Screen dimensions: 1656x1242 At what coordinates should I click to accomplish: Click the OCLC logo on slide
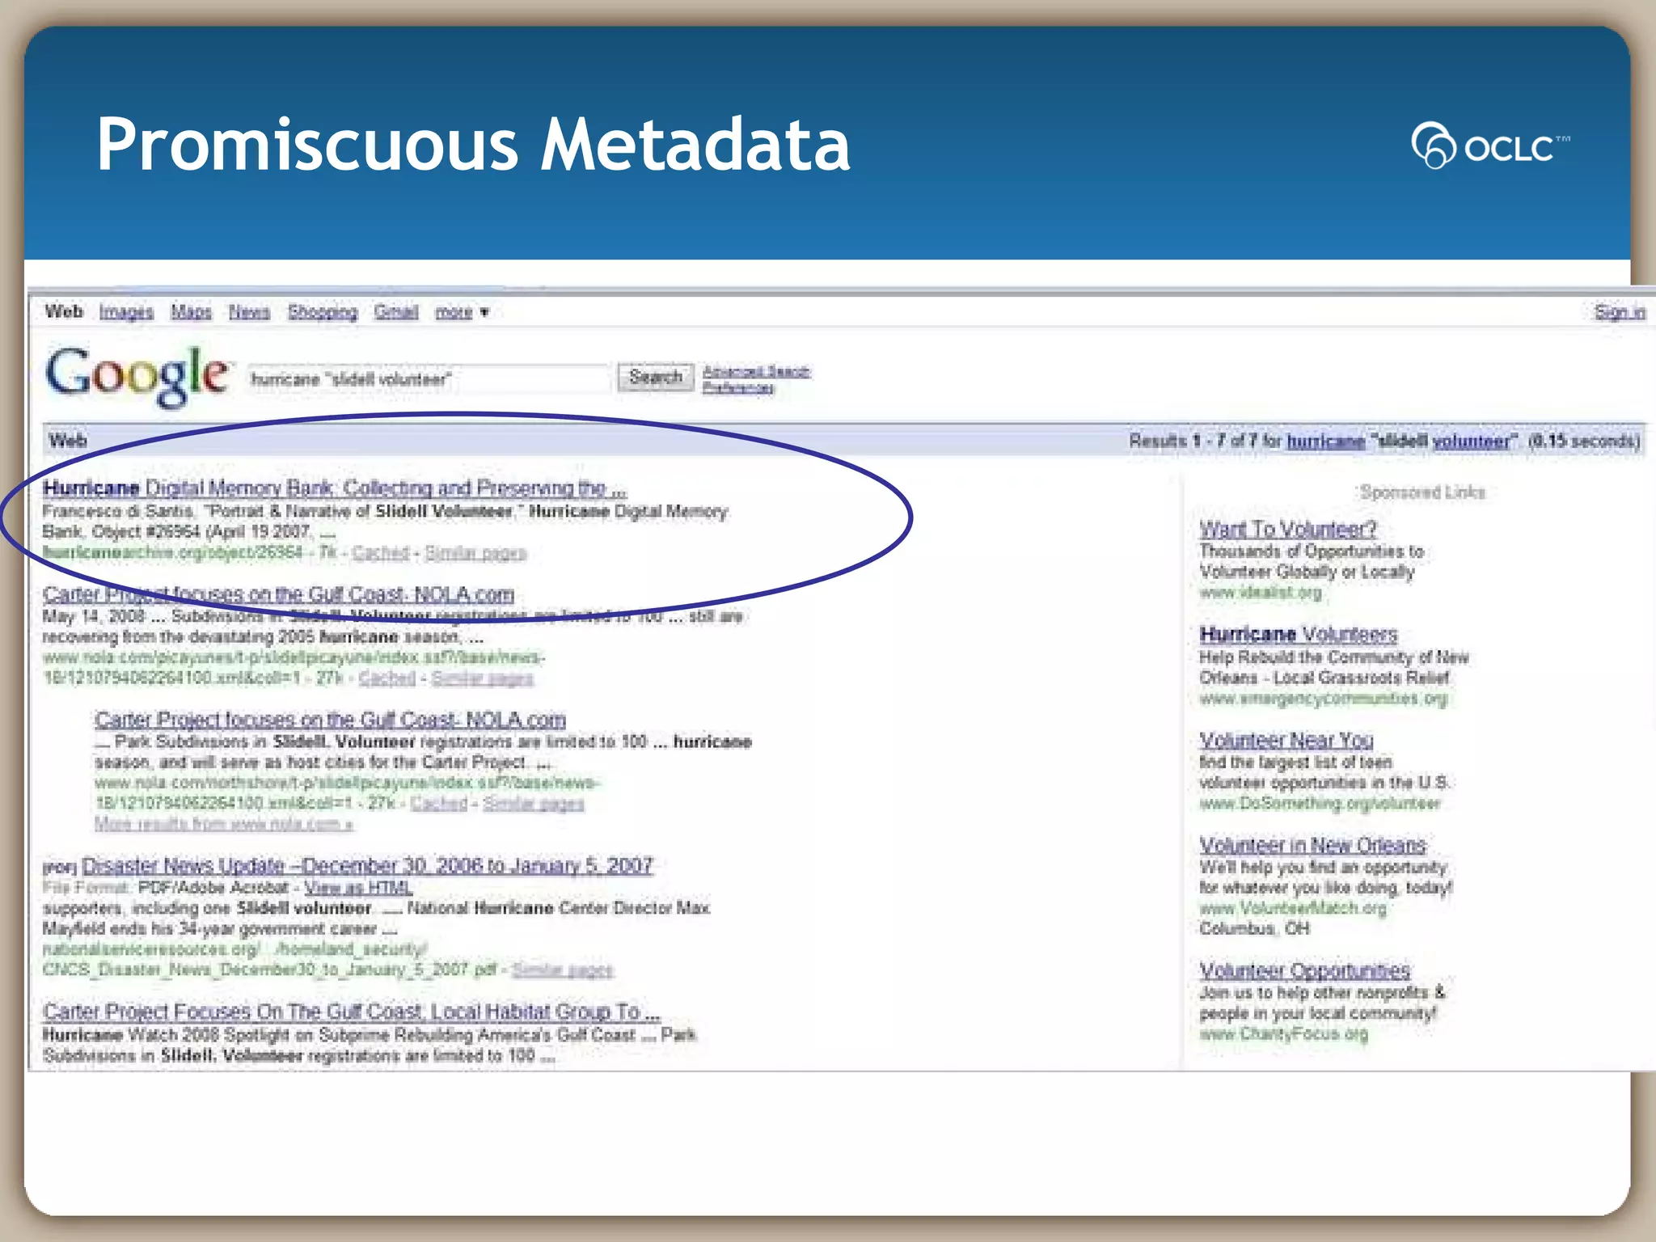[1489, 146]
